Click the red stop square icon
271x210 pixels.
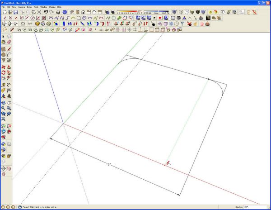[x=160, y=18]
